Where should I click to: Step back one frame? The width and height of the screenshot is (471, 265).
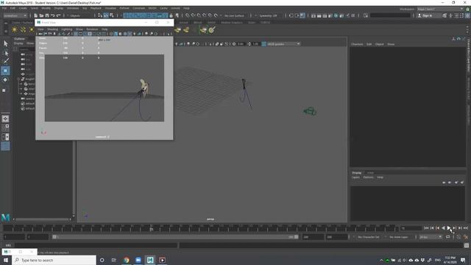[432, 228]
